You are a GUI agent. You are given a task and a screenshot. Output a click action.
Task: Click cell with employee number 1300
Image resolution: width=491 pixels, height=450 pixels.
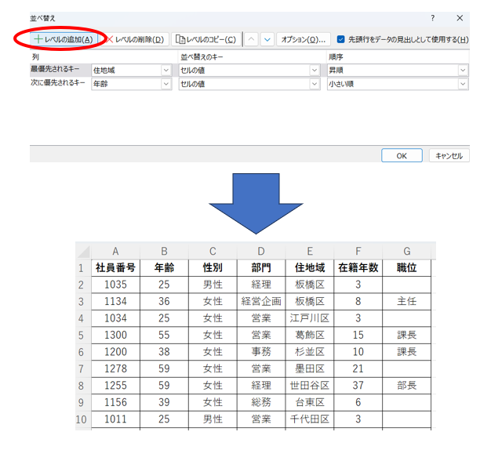(x=115, y=336)
